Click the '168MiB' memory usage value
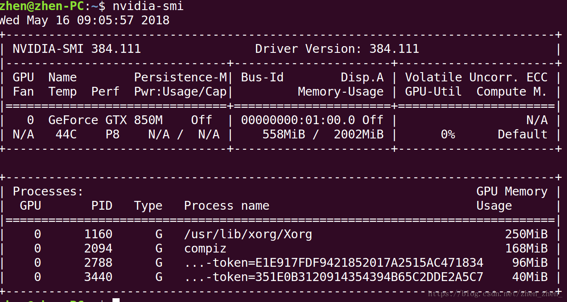Image resolution: width=567 pixels, height=302 pixels. coord(526,248)
